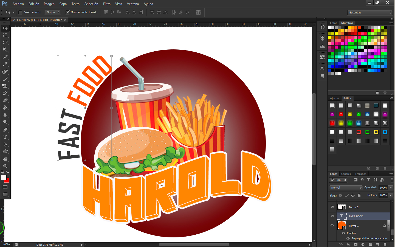Select the Eraser tool

(5, 100)
